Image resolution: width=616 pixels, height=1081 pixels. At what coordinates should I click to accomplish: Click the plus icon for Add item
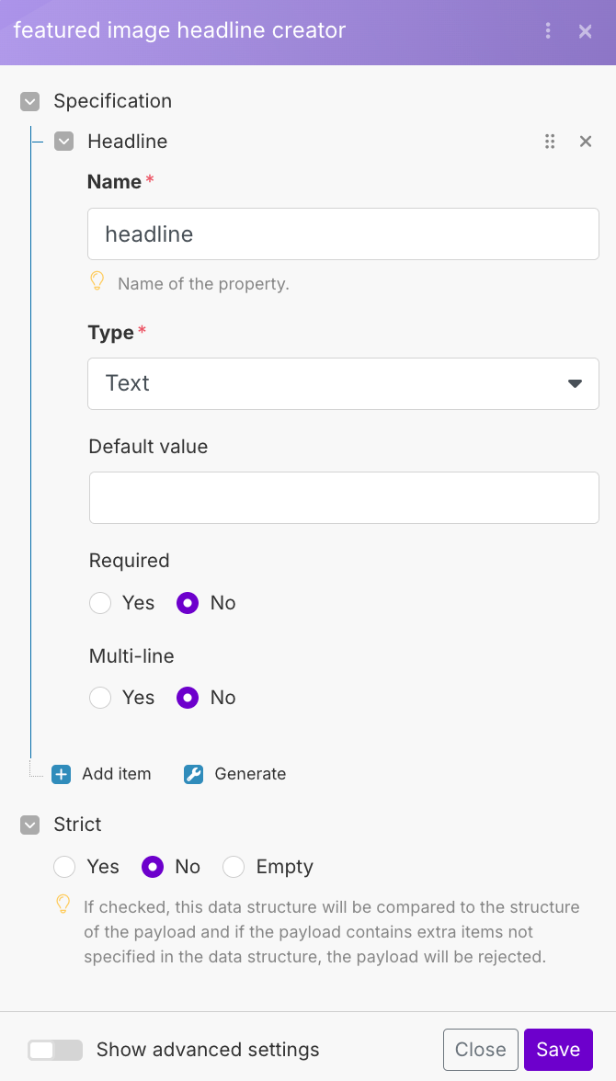pyautogui.click(x=62, y=774)
